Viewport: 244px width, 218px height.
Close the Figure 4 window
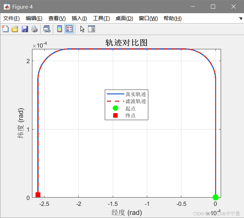point(234,7)
